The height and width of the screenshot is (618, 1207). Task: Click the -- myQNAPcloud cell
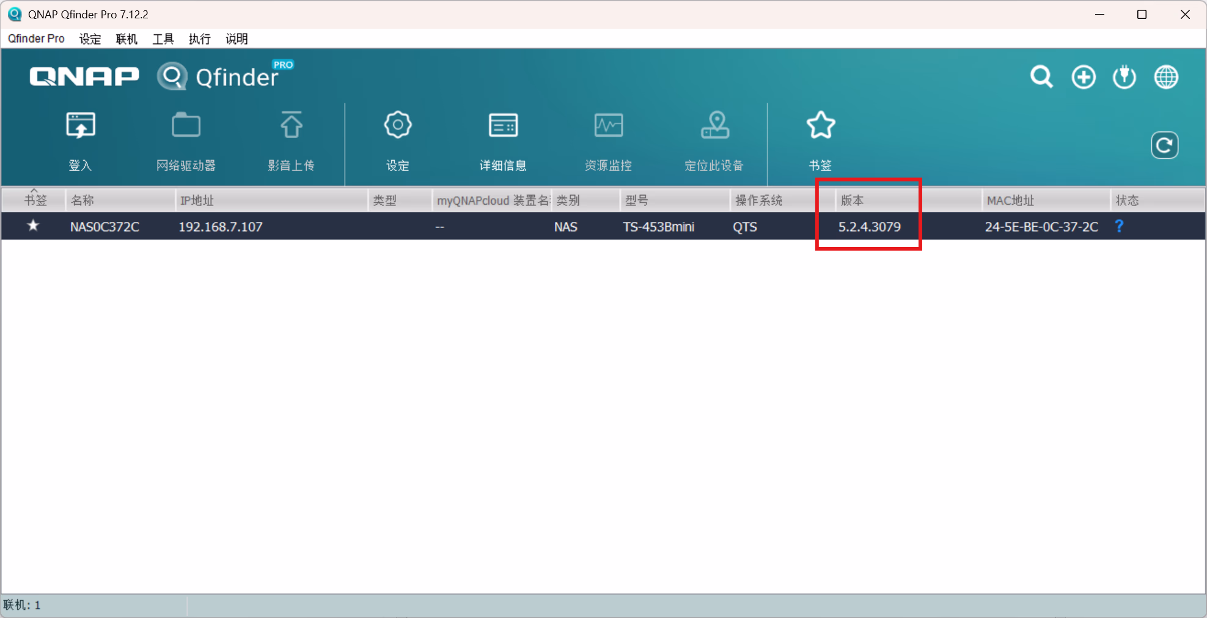(440, 227)
